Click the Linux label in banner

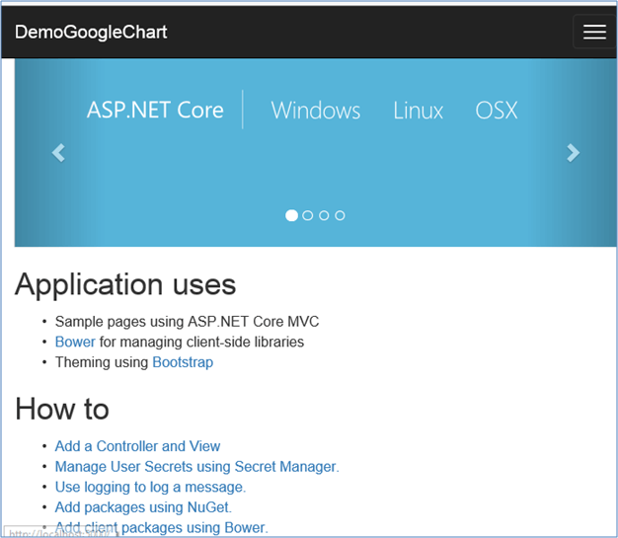(x=418, y=110)
